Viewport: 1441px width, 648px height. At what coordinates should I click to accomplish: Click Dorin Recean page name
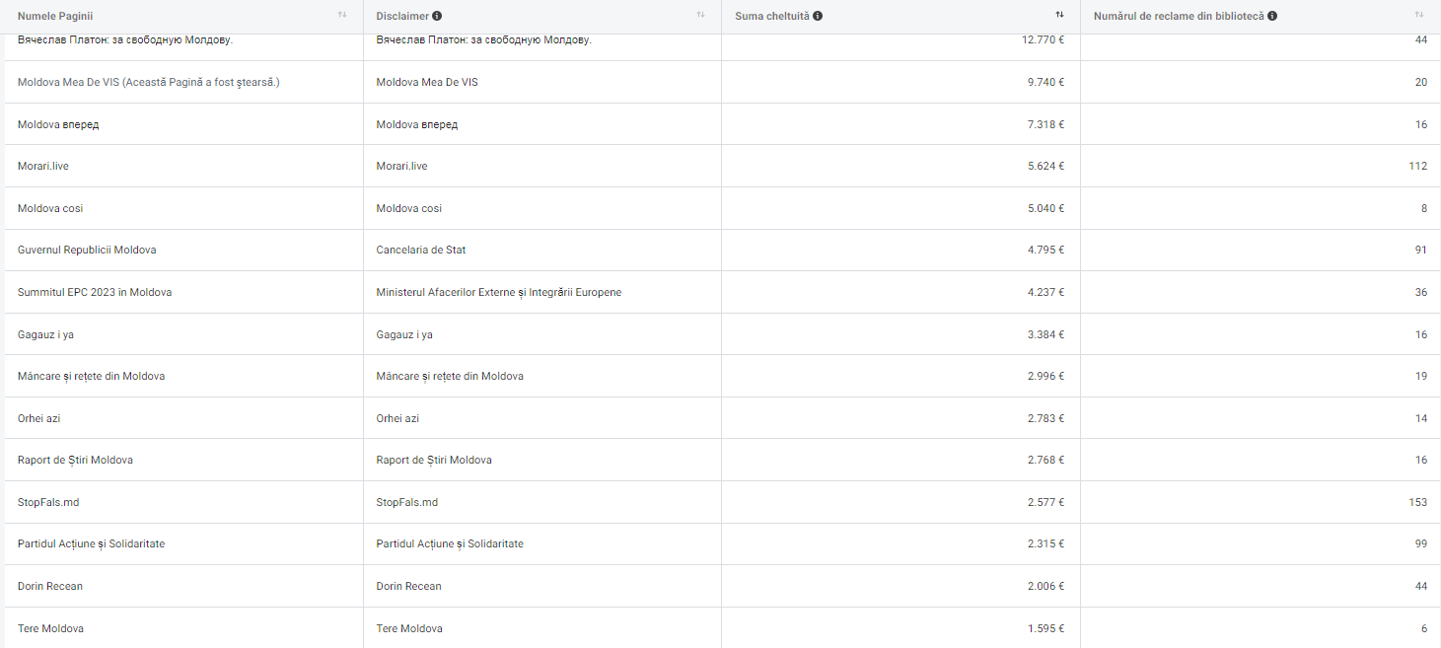[50, 586]
